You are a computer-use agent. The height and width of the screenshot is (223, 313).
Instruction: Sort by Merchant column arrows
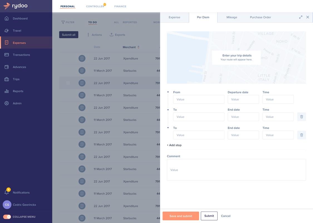click(x=138, y=47)
